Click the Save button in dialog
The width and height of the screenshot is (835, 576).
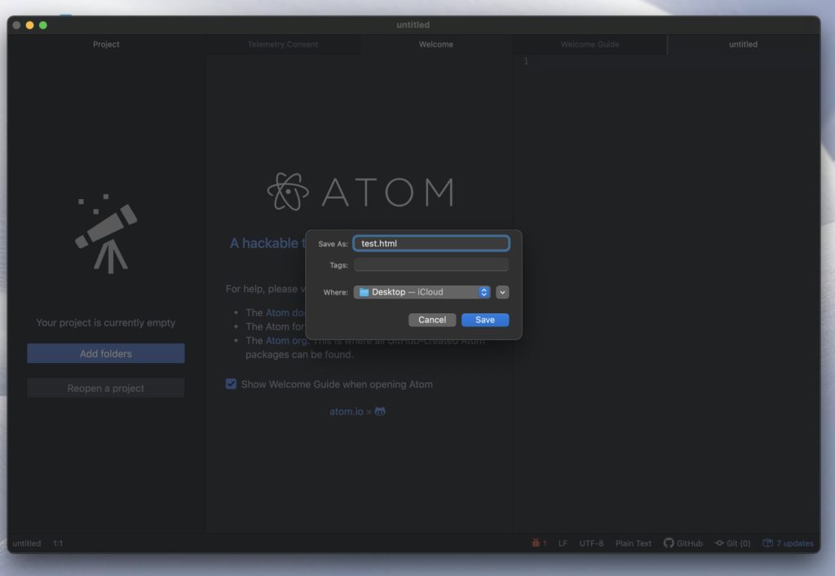click(x=484, y=320)
